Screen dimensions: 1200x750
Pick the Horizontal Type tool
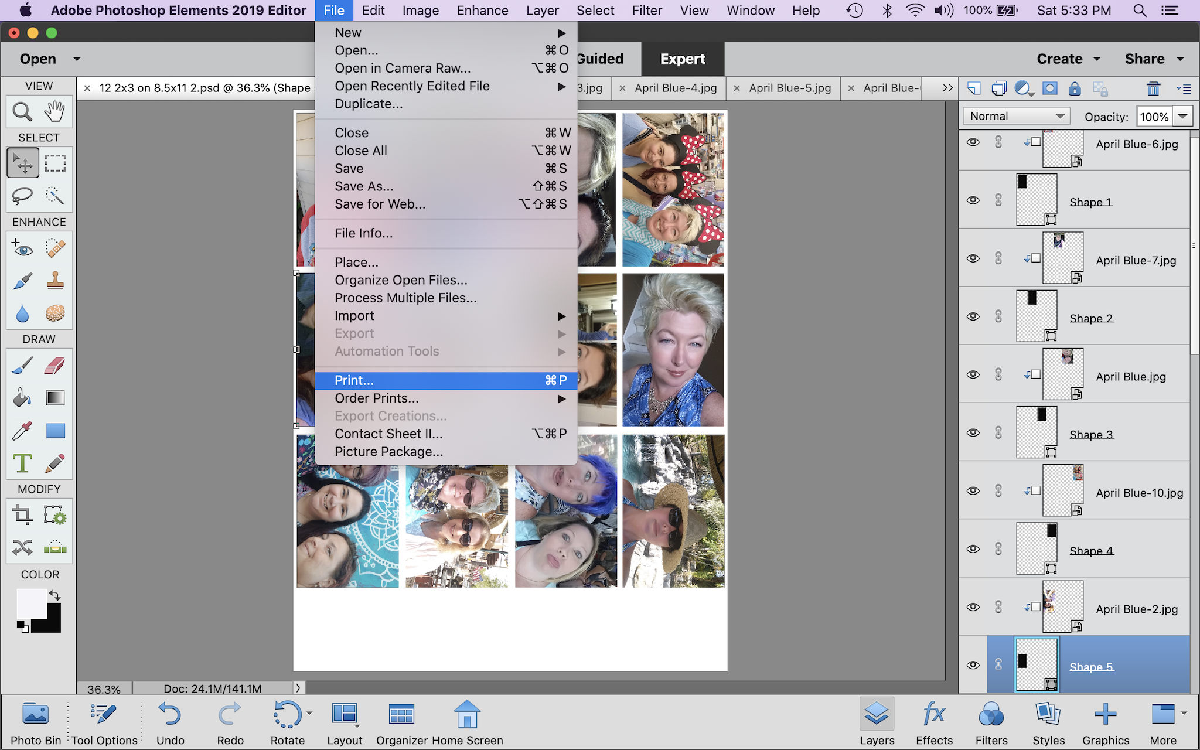tap(22, 463)
